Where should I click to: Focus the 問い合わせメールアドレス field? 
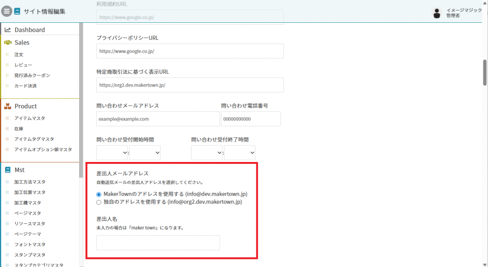158,119
